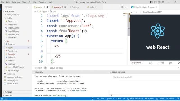Open the File menu

click(3, 2)
